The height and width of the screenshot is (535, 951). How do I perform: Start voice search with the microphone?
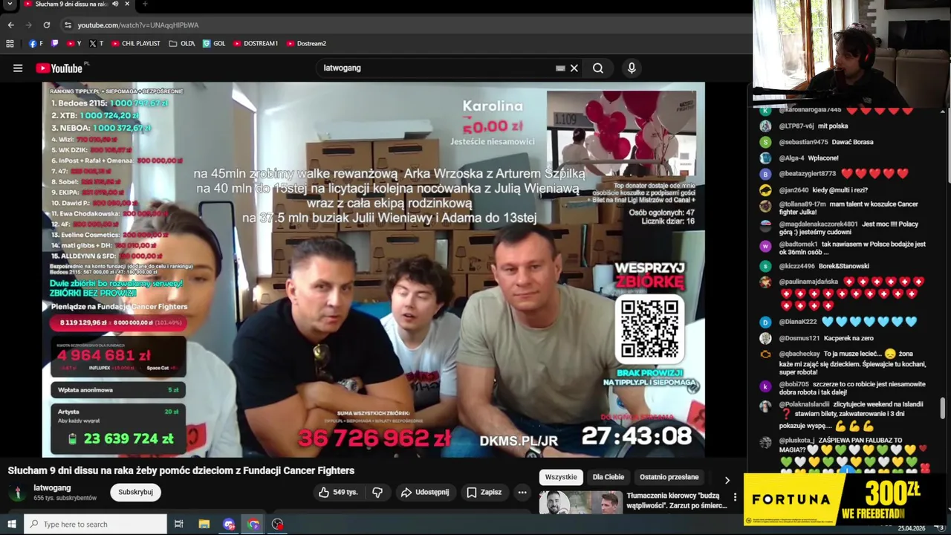632,68
